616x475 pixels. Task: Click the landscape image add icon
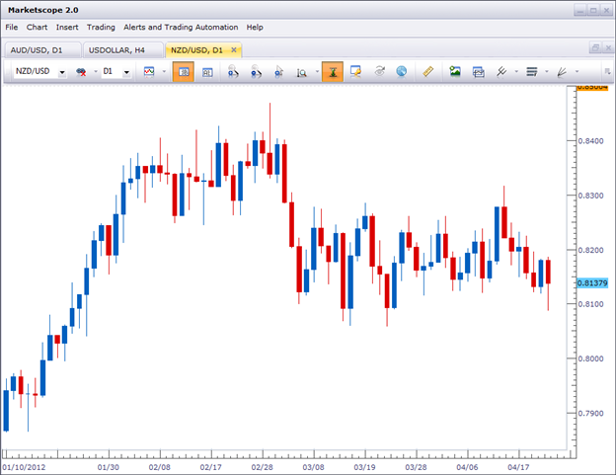pyautogui.click(x=455, y=71)
